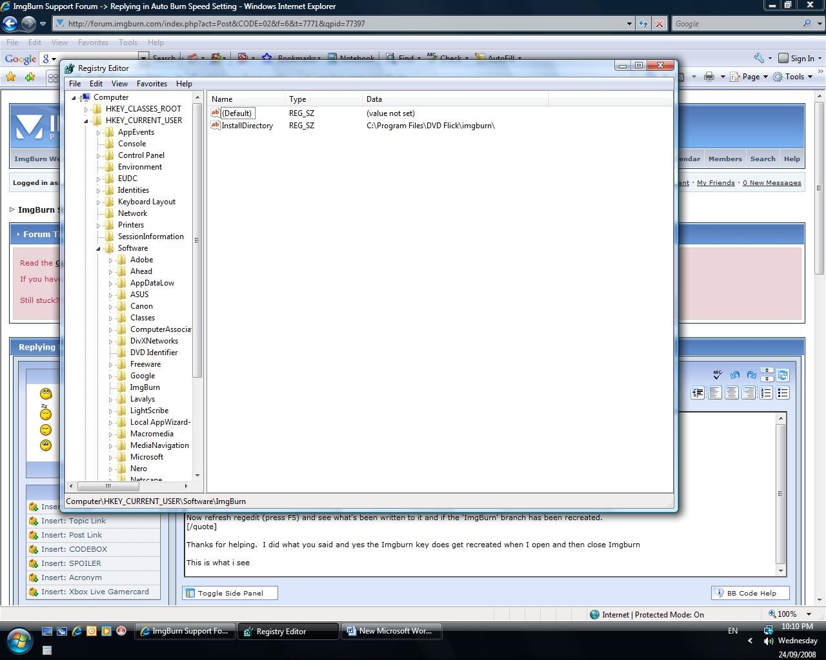Image resolution: width=826 pixels, height=660 pixels.
Task: Open IE Favorites Center star icon
Action: tap(10, 77)
